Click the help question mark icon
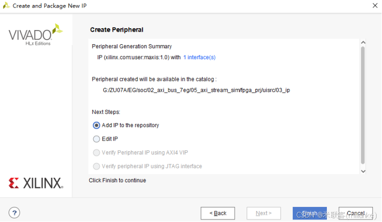Viewport: 382px width, 222px height. tap(14, 213)
